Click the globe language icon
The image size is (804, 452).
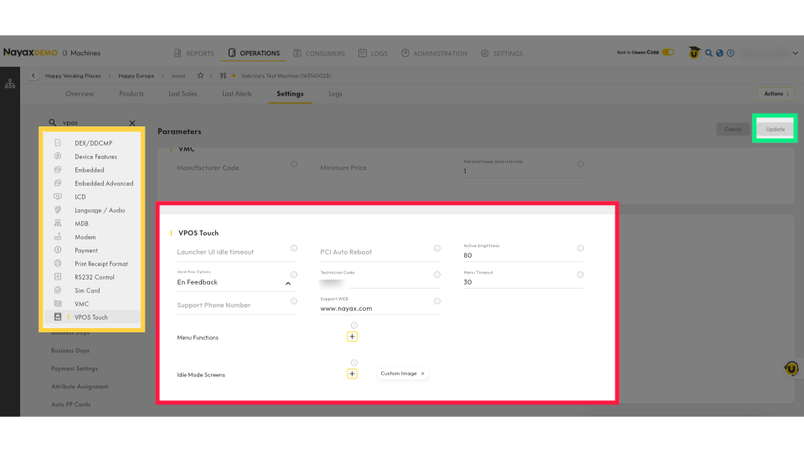pos(719,53)
